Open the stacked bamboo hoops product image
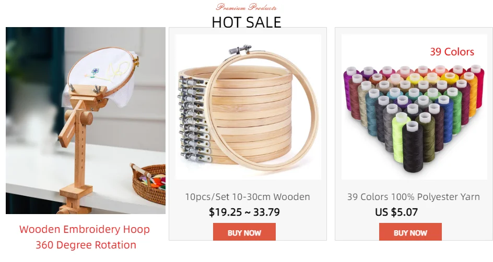The height and width of the screenshot is (262, 493). (249, 107)
